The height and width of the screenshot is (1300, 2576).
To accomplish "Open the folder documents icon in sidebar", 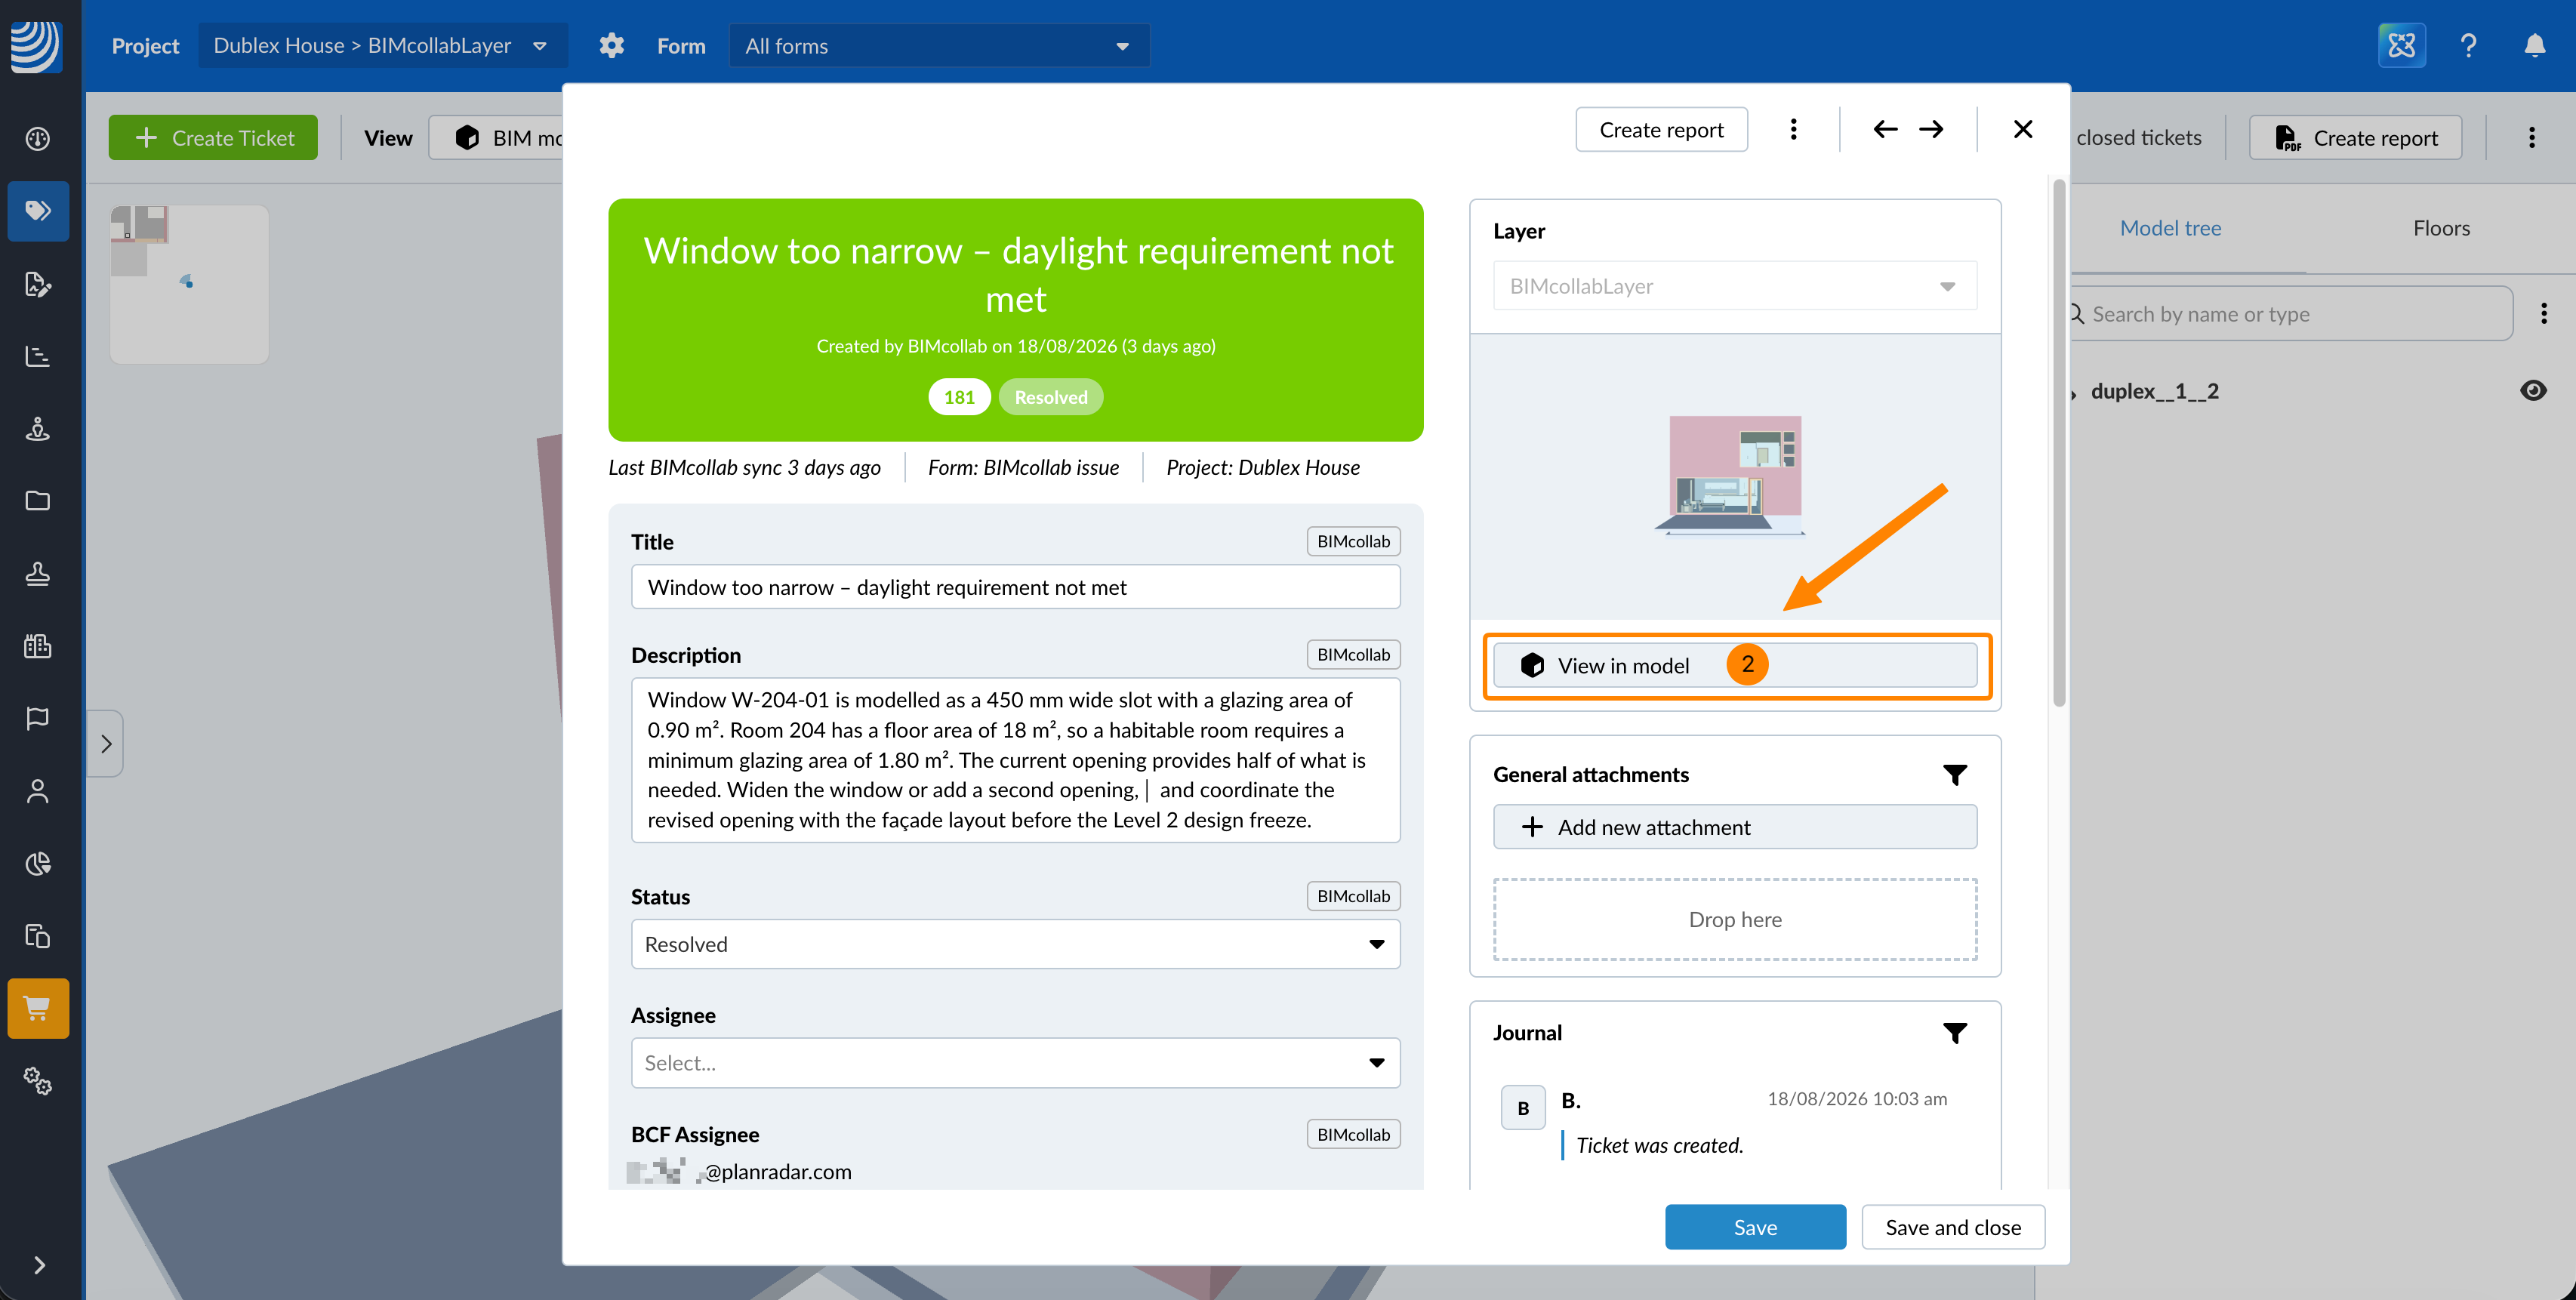I will (38, 500).
